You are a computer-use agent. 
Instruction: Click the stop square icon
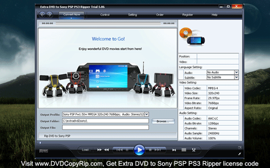click(x=150, y=150)
